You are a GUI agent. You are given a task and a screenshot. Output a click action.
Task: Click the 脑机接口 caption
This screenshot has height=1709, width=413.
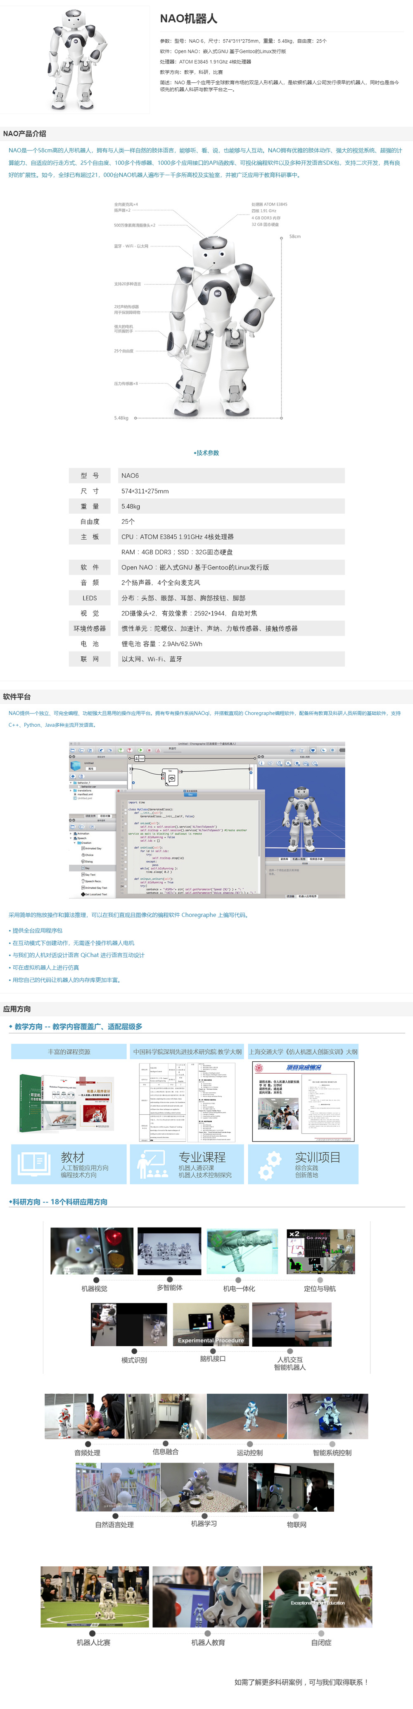(213, 1358)
